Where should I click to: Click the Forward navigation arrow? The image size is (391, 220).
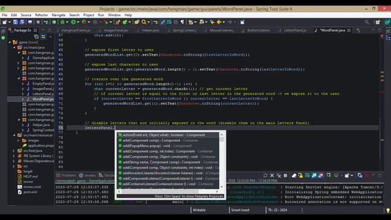click(x=230, y=22)
